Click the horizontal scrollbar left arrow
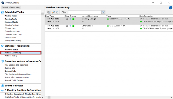173x99 pixels. (46, 97)
